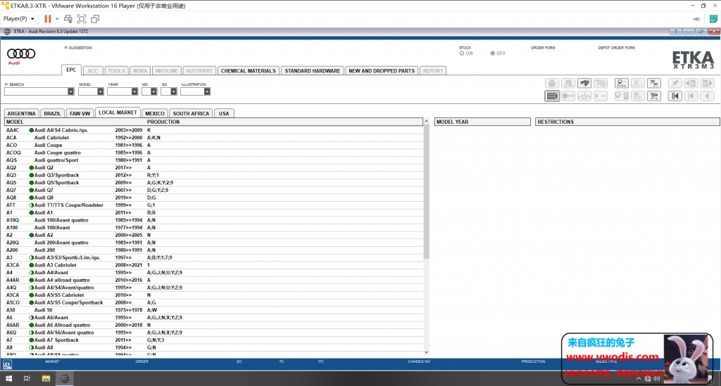Open the SG dropdown
The height and width of the screenshot is (386, 721).
pyautogui.click(x=174, y=91)
